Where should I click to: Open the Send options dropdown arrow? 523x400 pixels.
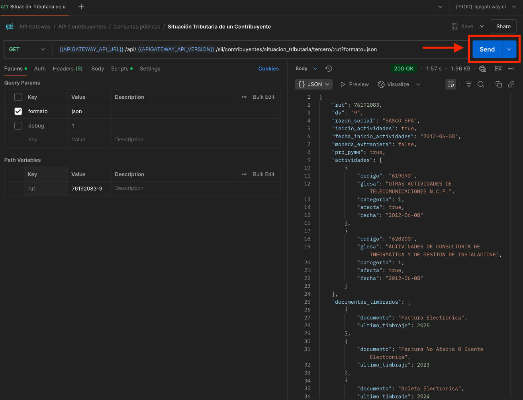click(x=509, y=49)
